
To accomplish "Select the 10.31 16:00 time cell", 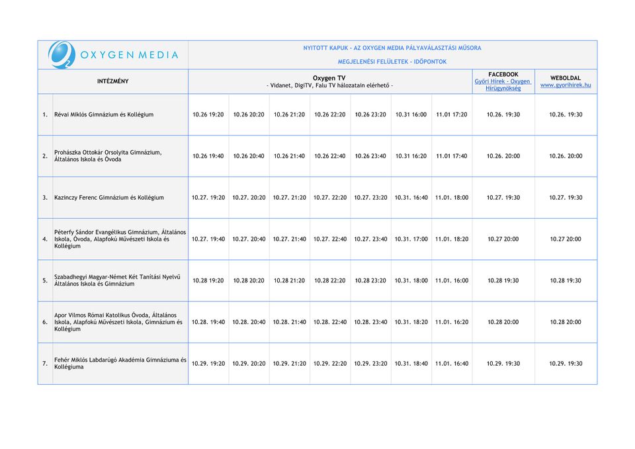I will (411, 115).
